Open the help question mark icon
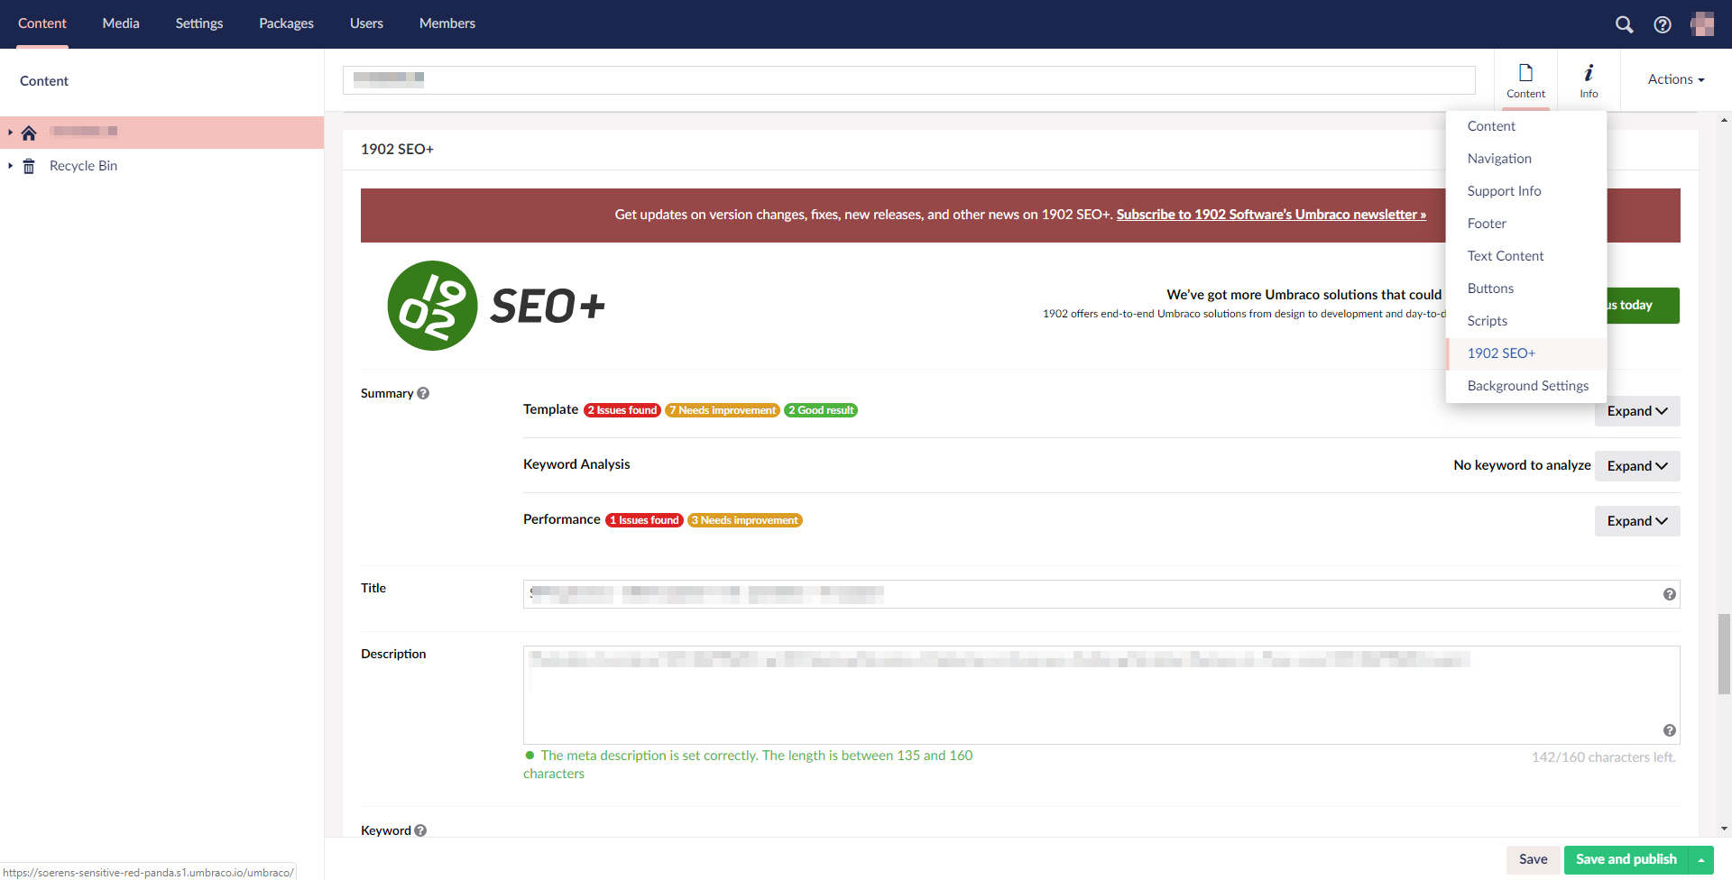 1663,24
